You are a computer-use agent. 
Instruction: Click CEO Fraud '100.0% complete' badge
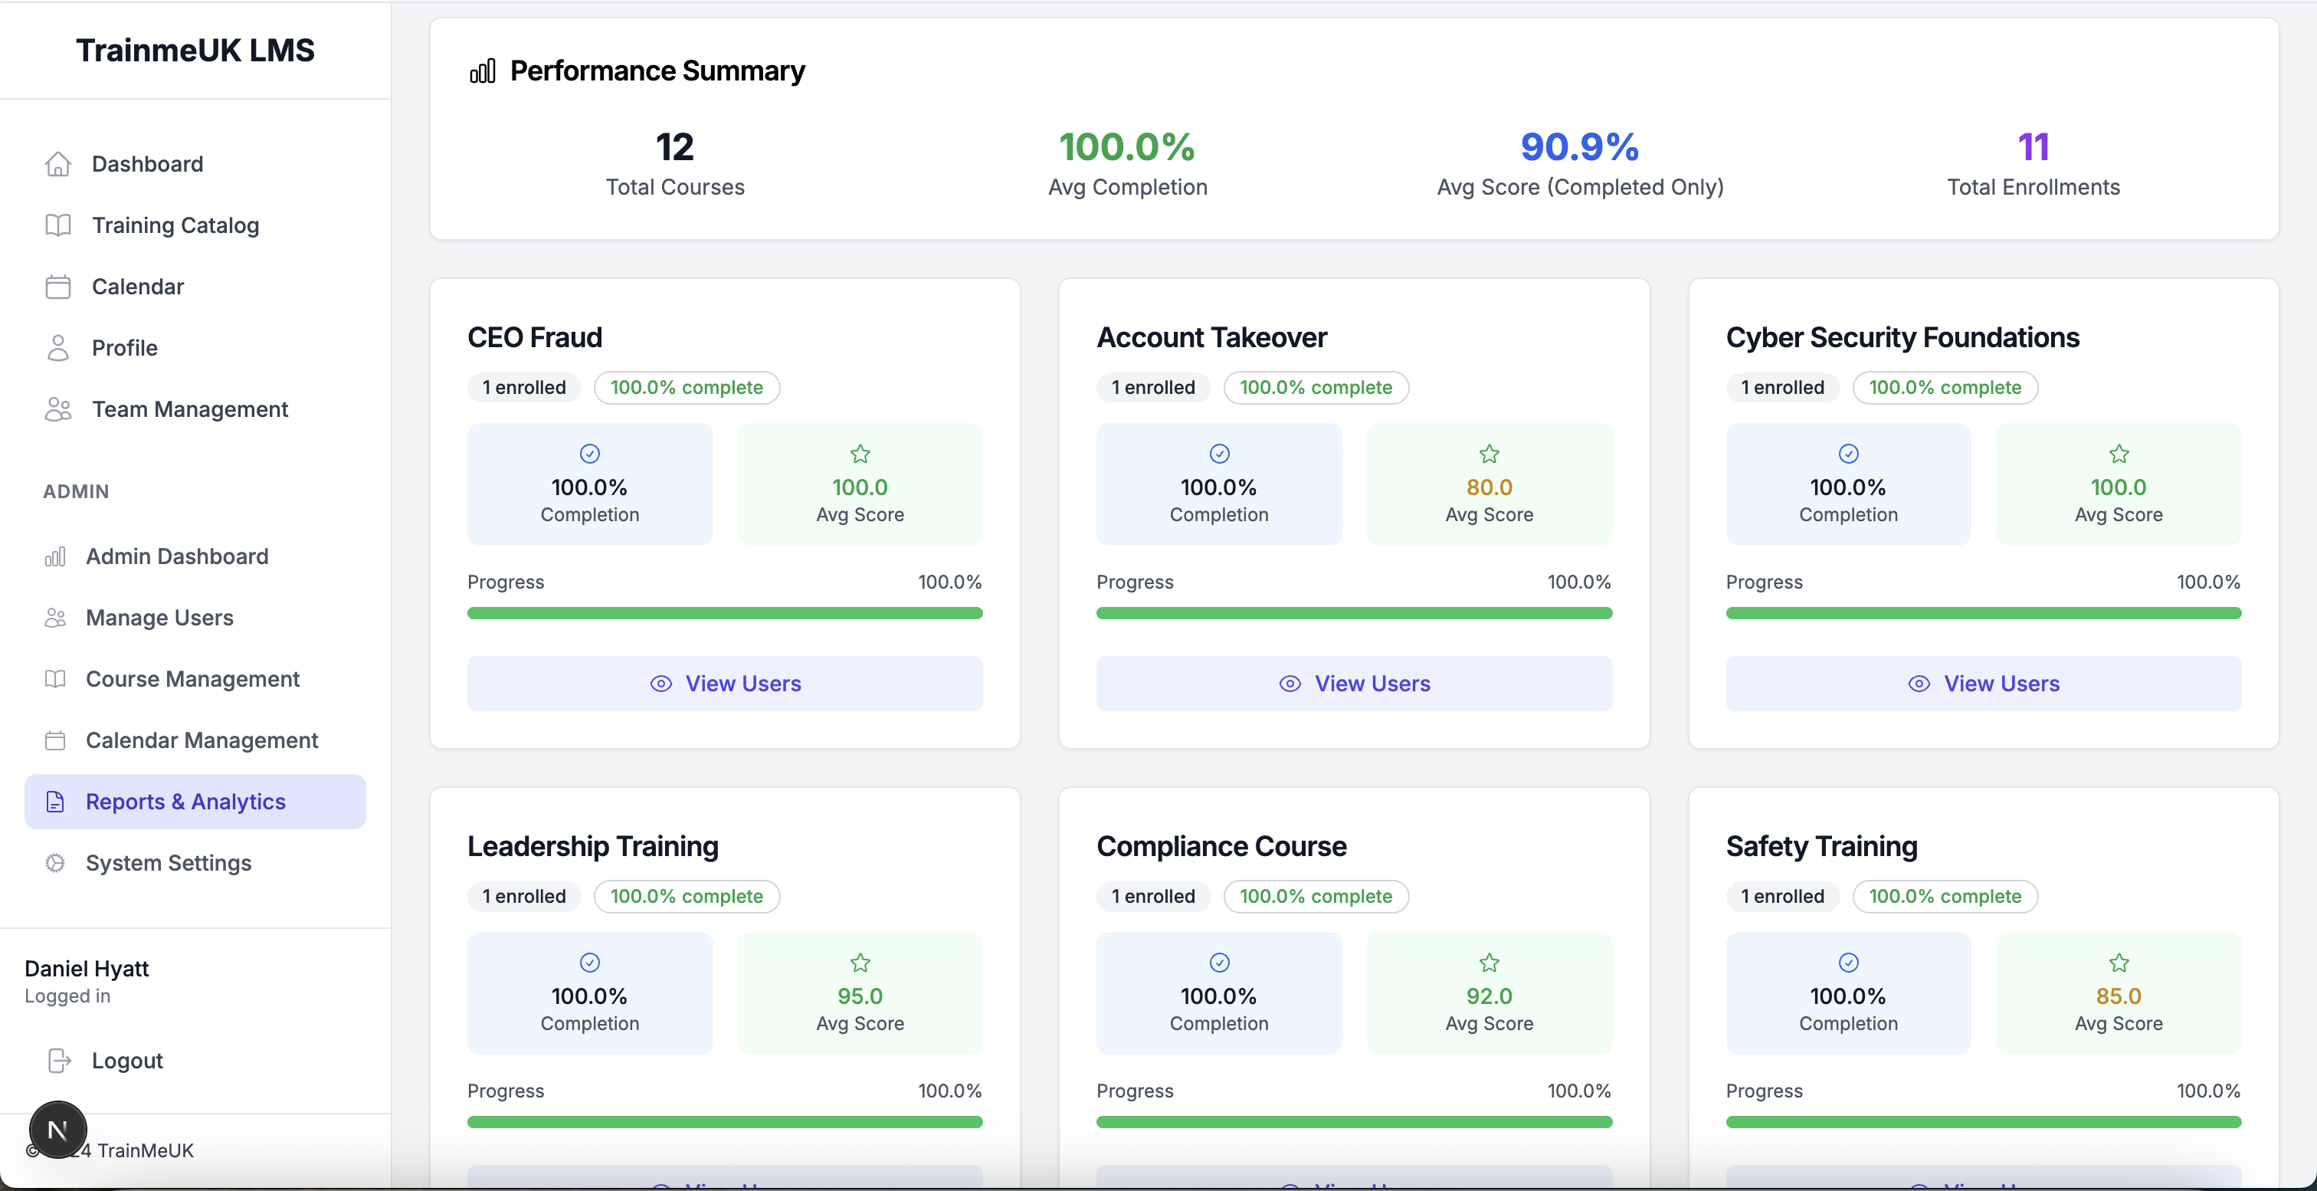pos(687,388)
